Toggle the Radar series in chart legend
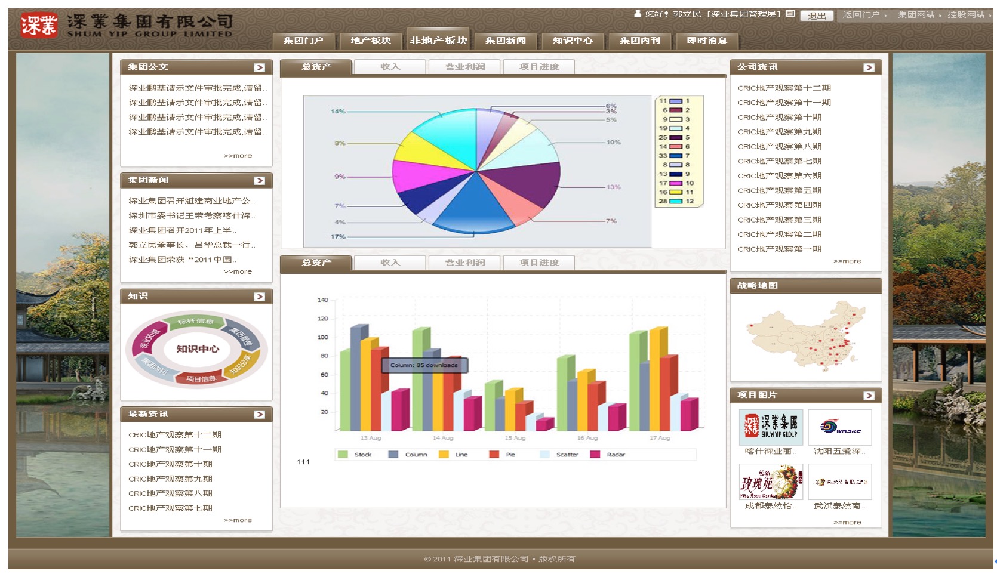This screenshot has height=574, width=997. pos(608,455)
